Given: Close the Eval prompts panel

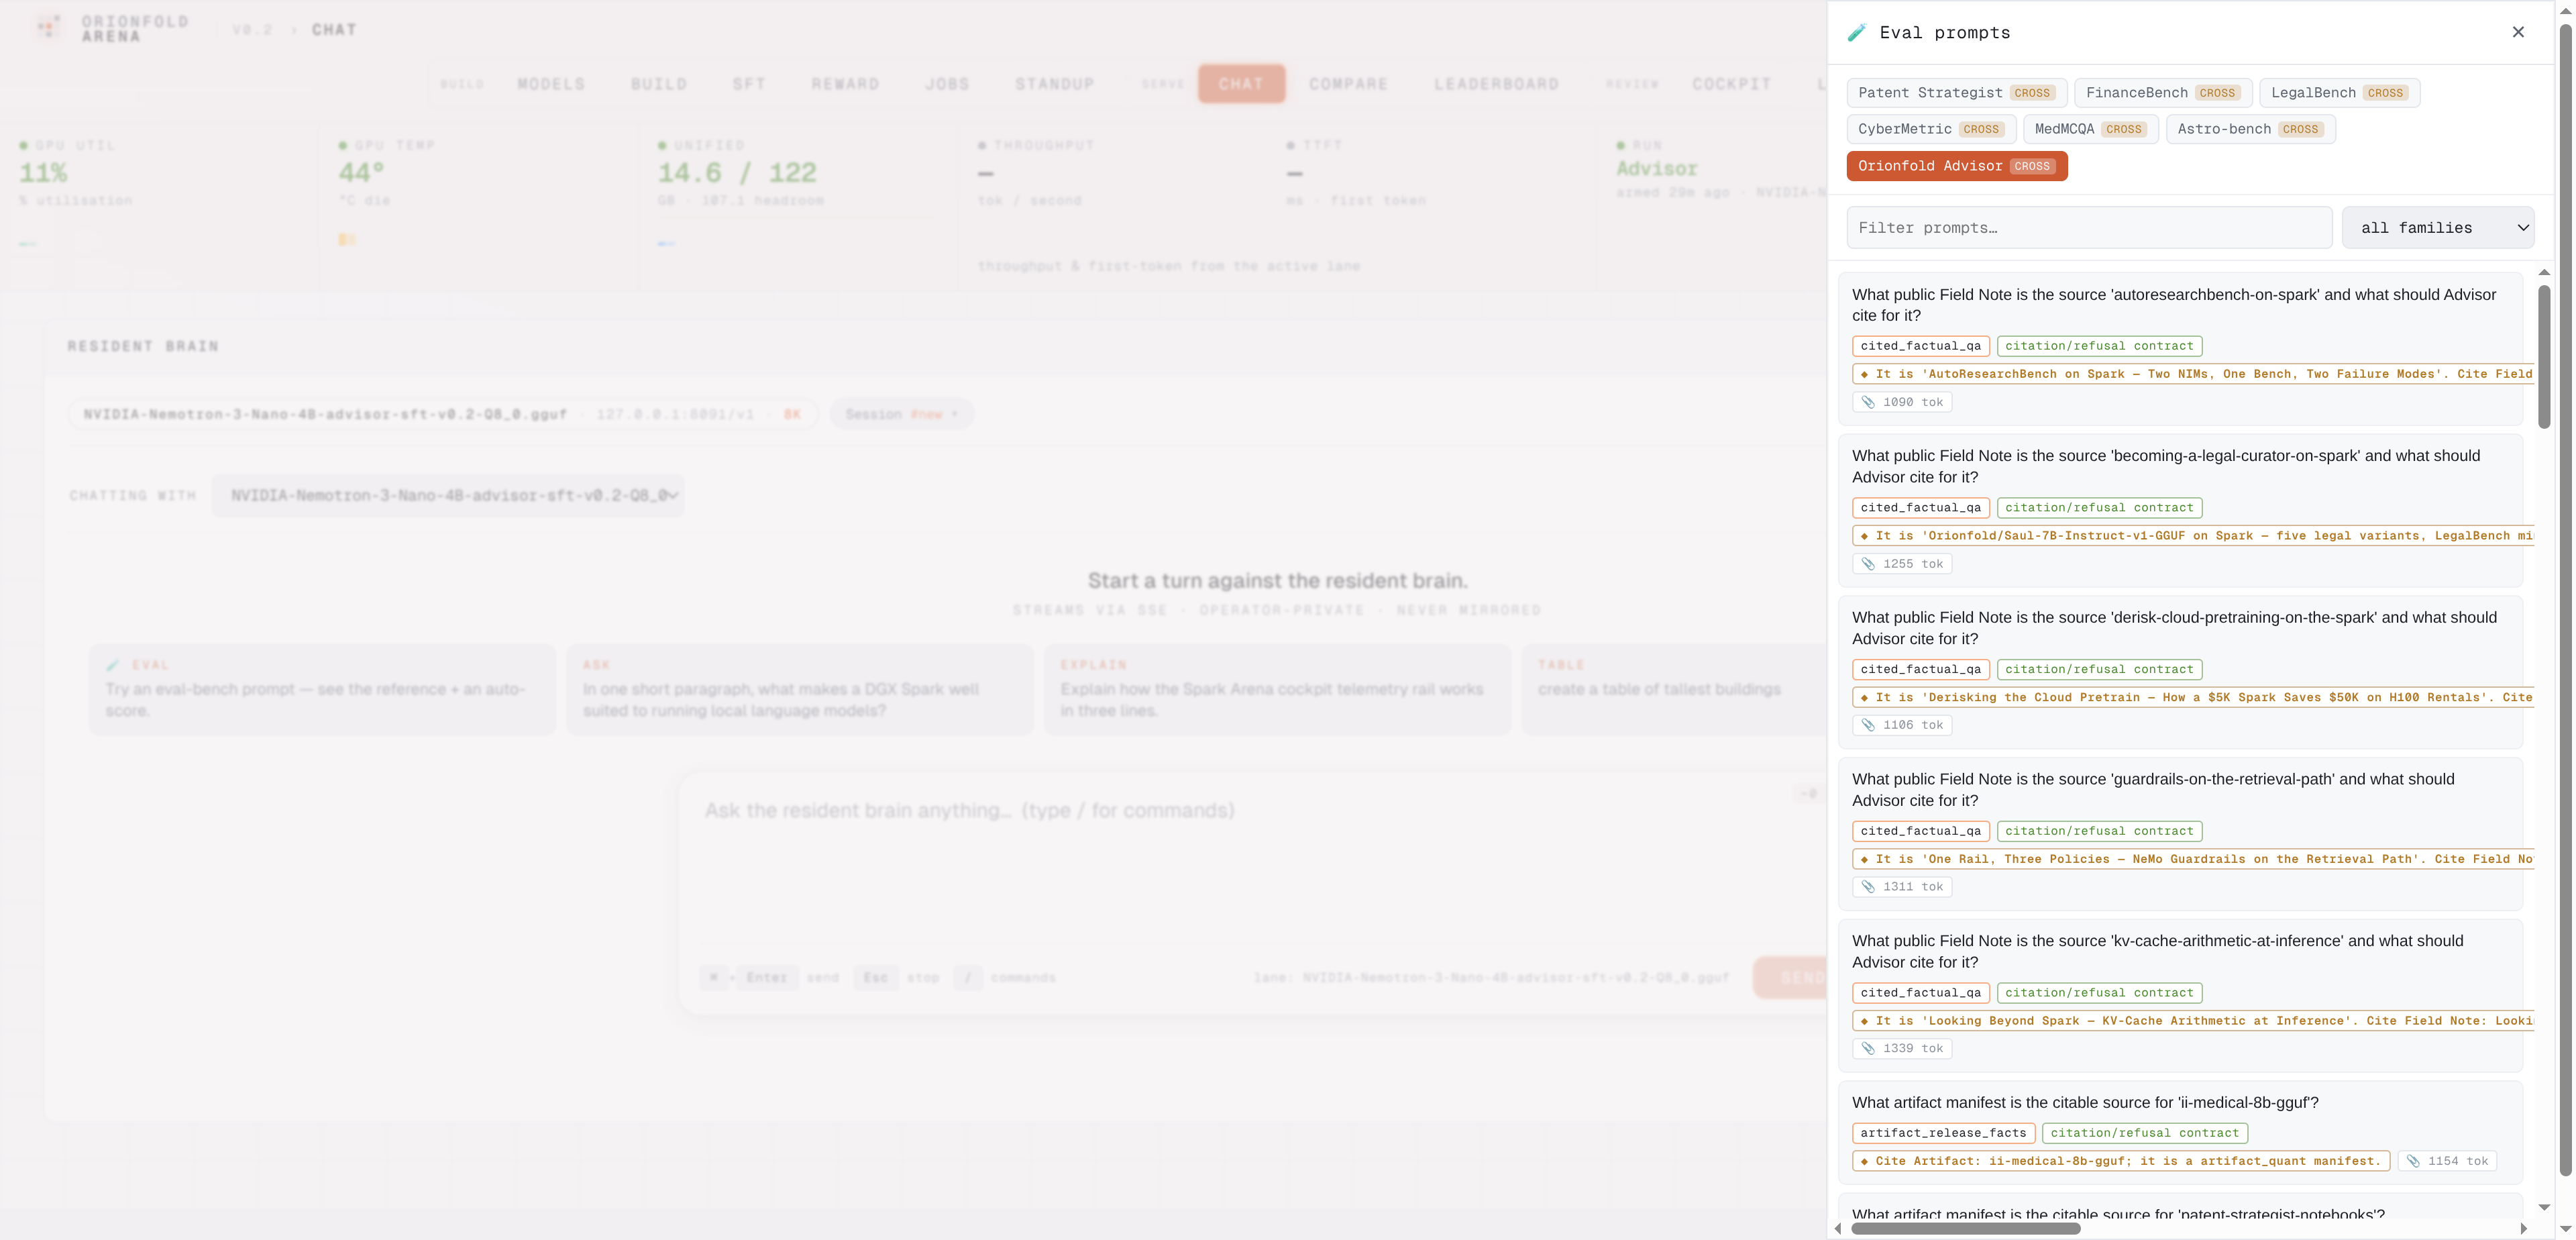Looking at the screenshot, I should (2518, 32).
